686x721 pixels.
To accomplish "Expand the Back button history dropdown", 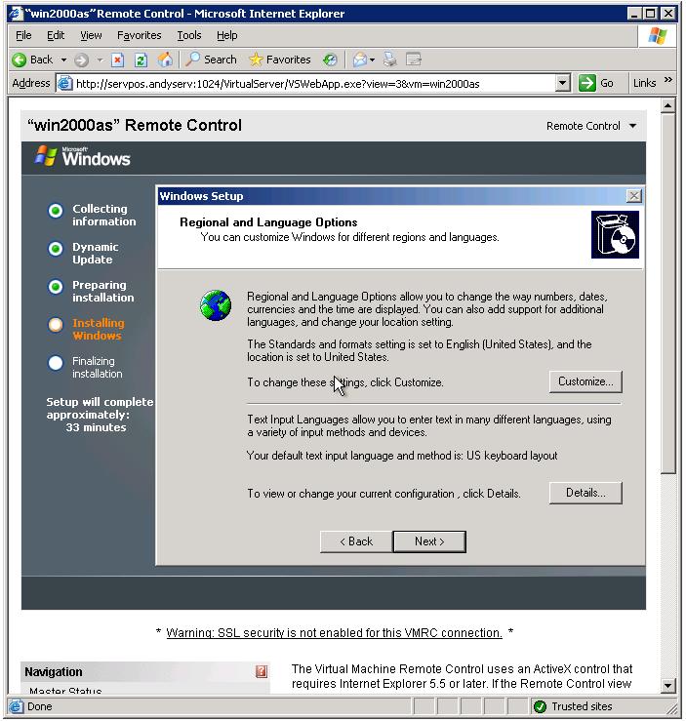I will [63, 60].
